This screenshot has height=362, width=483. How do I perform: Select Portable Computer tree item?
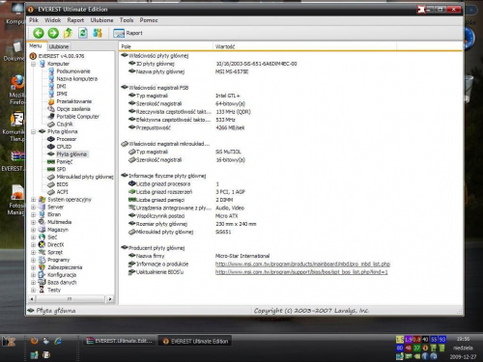point(77,117)
